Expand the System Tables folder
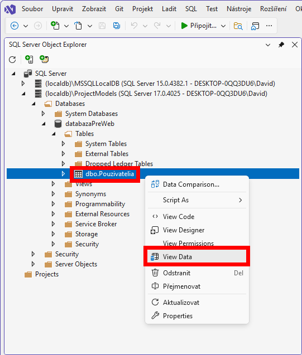The width and height of the screenshot is (302, 355). coord(63,144)
